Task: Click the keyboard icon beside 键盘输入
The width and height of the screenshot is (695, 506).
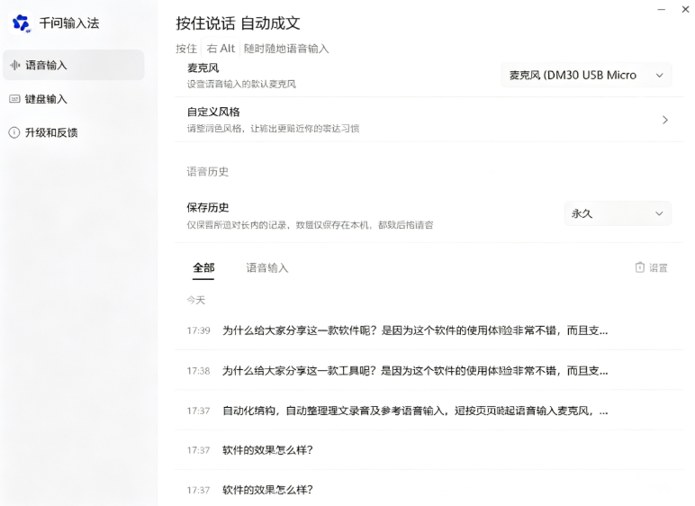Action: click(14, 99)
